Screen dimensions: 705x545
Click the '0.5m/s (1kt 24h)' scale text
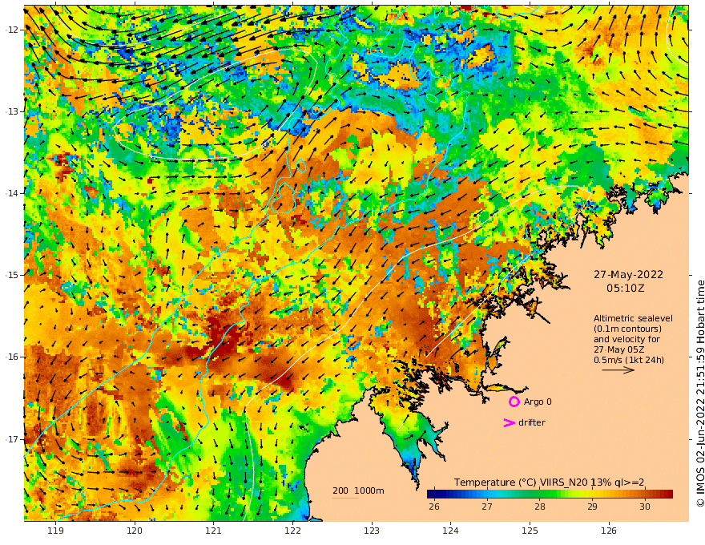click(x=629, y=360)
